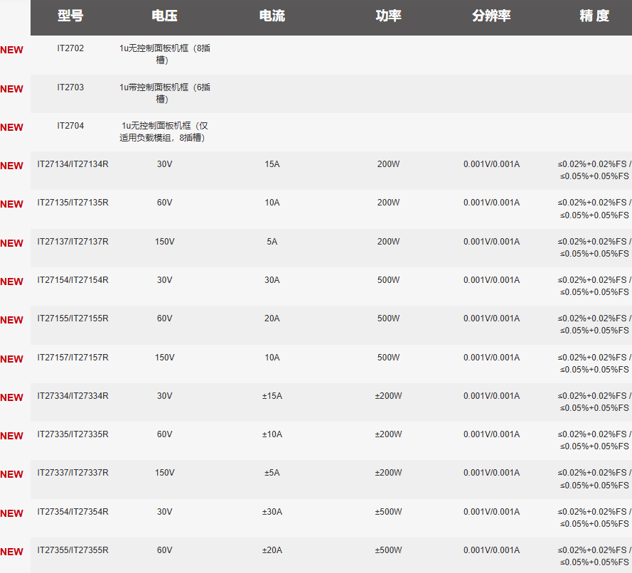This screenshot has height=573, width=632.
Task: Click model IT27137/IT27137R
Action: 73,242
